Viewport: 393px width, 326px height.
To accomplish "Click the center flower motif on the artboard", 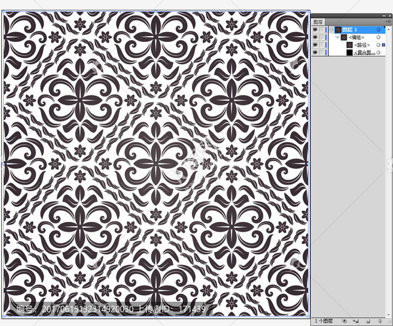I will tap(156, 164).
